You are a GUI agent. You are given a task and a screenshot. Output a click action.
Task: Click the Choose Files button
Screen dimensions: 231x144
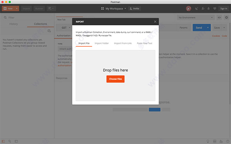pos(115,79)
